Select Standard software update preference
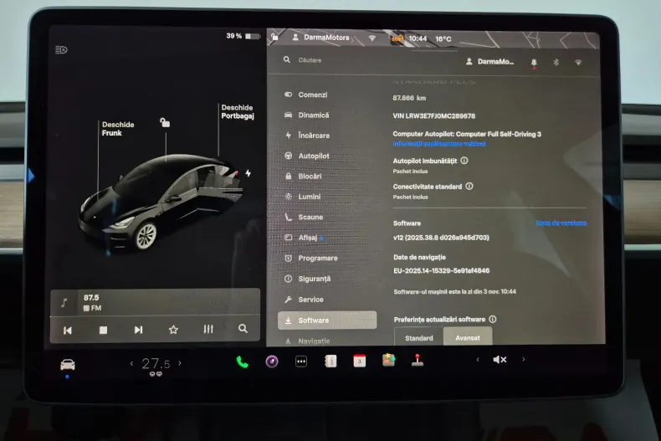Image resolution: width=661 pixels, height=441 pixels. tap(419, 338)
